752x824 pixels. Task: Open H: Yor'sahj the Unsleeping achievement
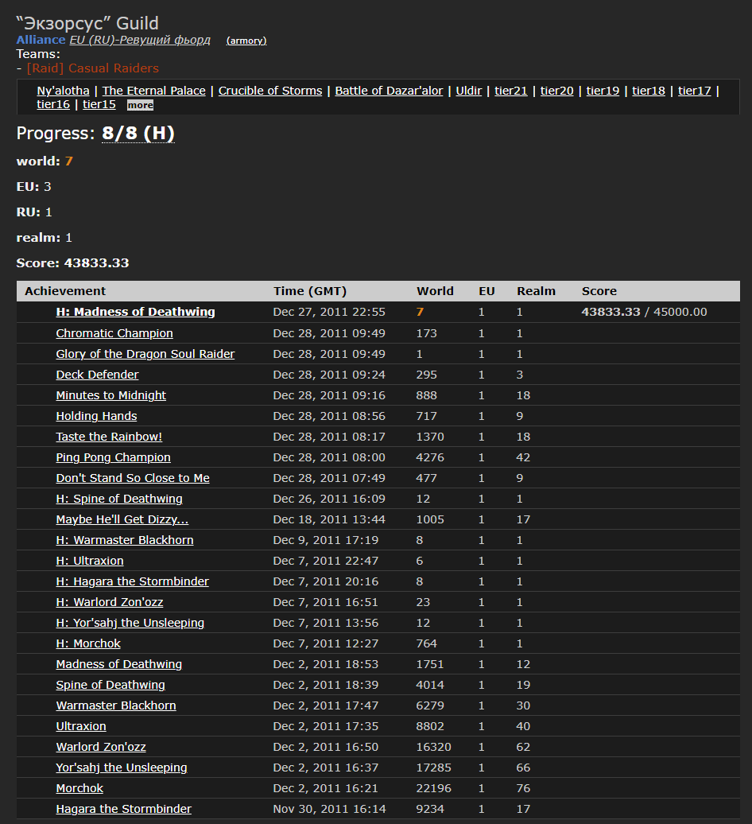[130, 623]
